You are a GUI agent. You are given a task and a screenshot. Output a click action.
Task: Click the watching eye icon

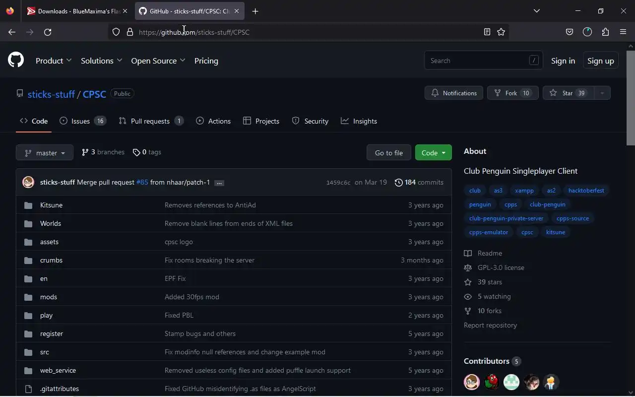coord(468,296)
